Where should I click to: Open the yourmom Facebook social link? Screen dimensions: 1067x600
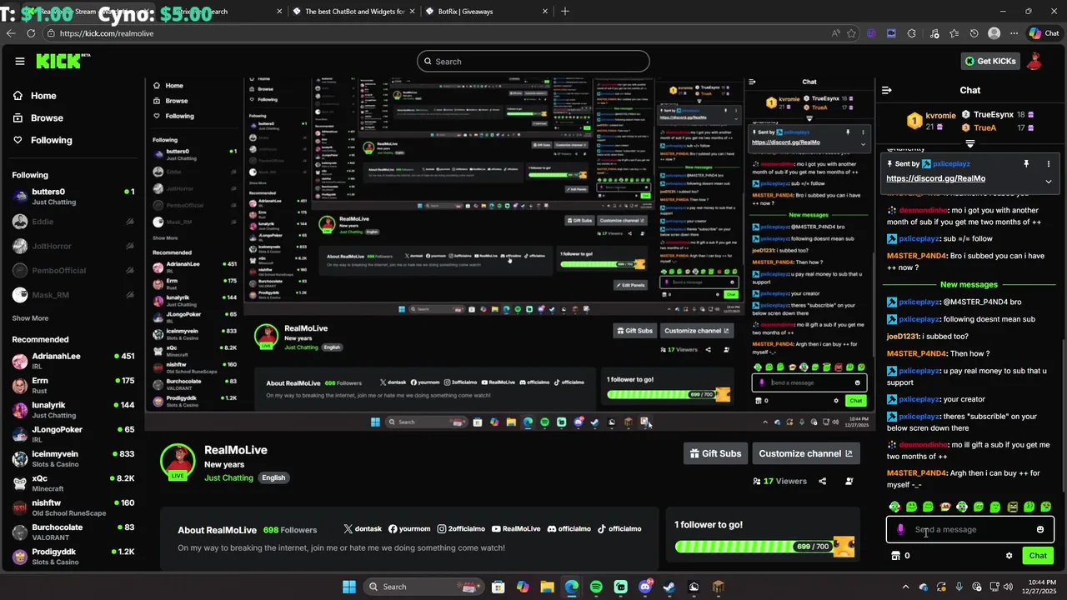pyautogui.click(x=409, y=529)
